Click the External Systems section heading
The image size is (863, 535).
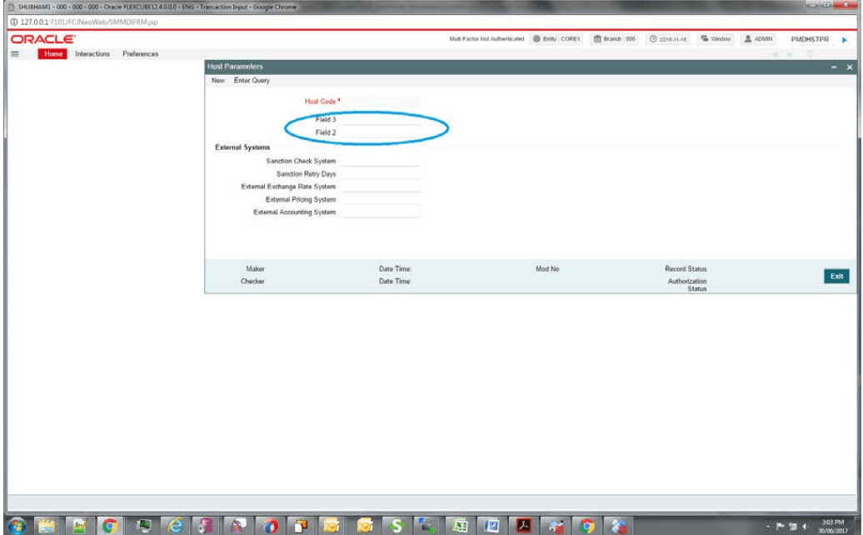click(x=242, y=147)
